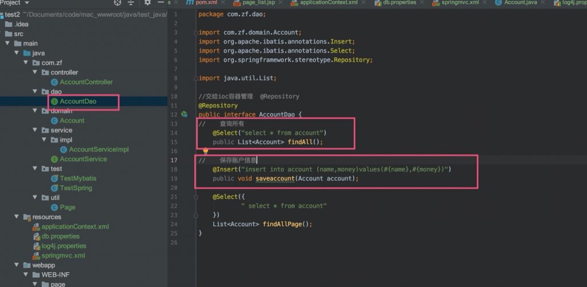Select db.properties in the project tree
This screenshot has width=587, height=287.
(x=60, y=236)
